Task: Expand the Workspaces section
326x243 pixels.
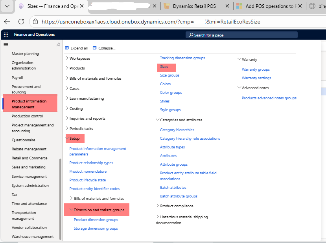Action: [67, 58]
